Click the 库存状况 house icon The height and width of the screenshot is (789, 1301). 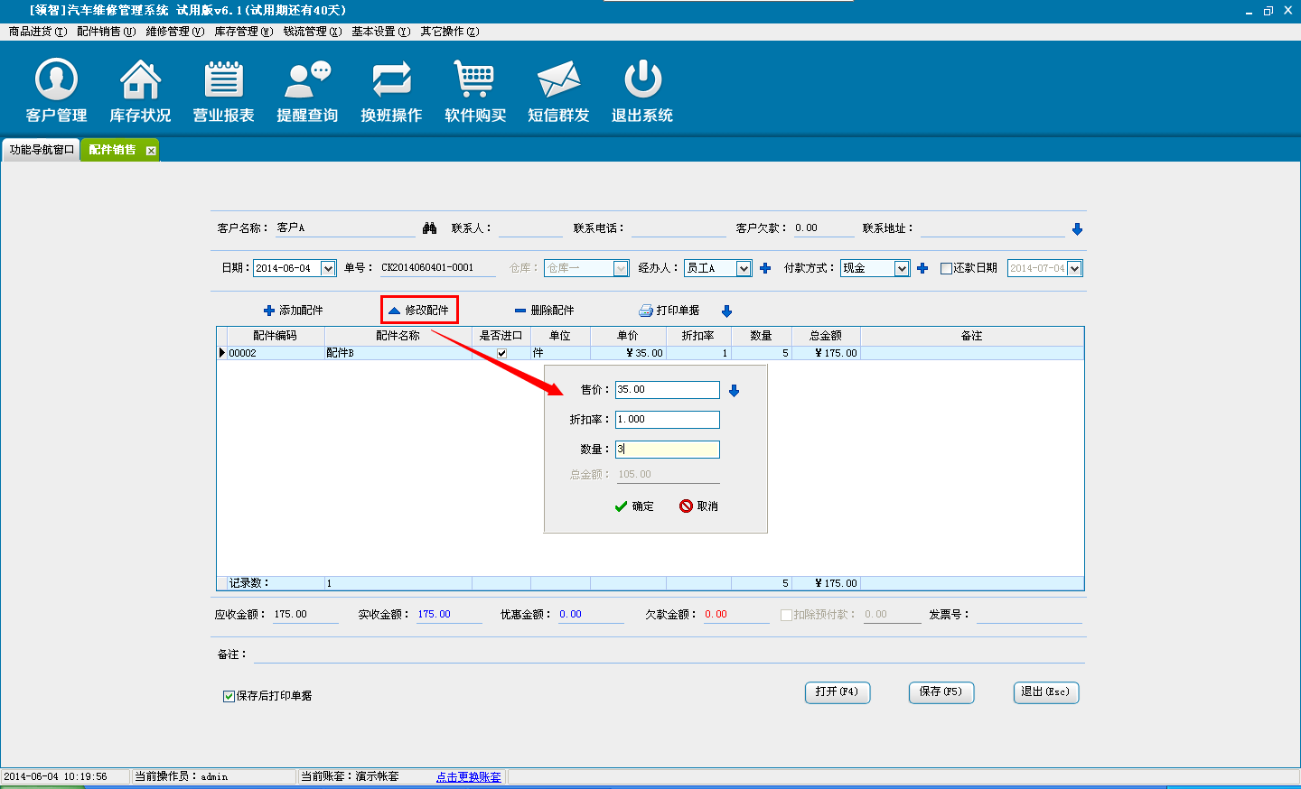click(x=140, y=80)
